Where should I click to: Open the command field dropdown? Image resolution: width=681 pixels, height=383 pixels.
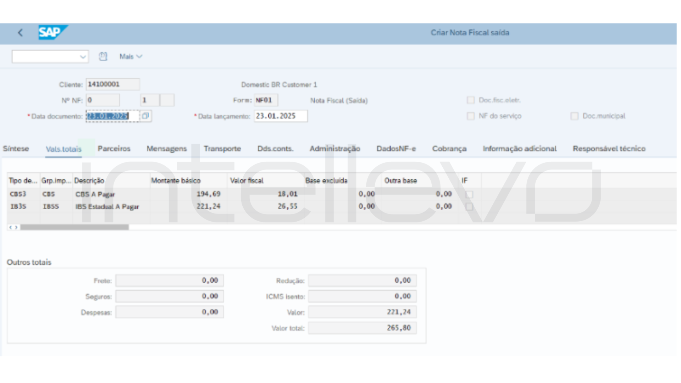coord(83,57)
